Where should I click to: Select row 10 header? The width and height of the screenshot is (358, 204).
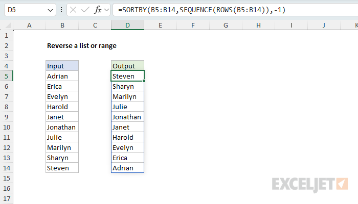coord(6,127)
